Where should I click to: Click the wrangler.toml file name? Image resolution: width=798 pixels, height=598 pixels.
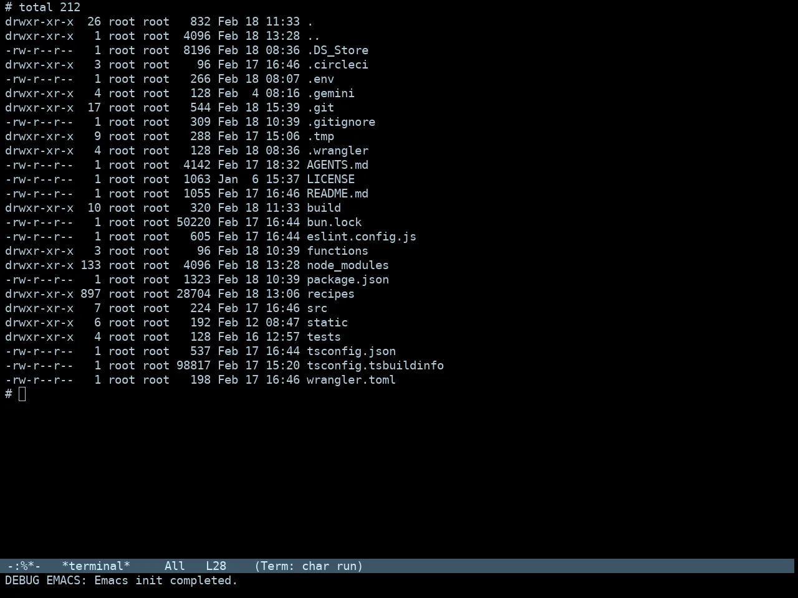[x=351, y=380]
